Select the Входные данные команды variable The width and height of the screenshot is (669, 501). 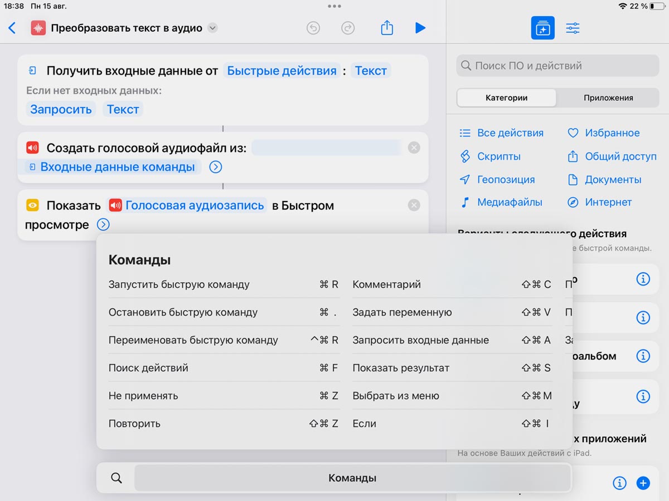point(113,167)
